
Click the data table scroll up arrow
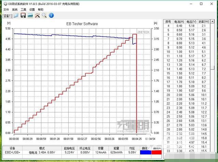tap(212, 22)
